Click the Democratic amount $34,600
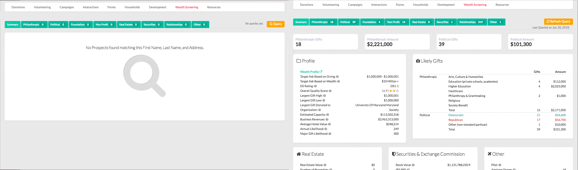 coord(560,115)
